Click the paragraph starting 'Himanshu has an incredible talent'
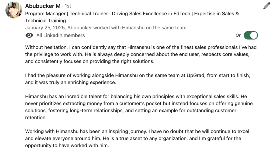Image resolution: width=276 pixels, height=151 pixels. [x=139, y=107]
